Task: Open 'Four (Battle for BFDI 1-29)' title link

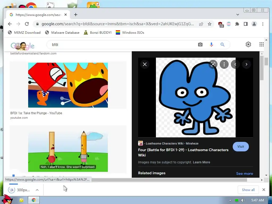Action: [183, 152]
